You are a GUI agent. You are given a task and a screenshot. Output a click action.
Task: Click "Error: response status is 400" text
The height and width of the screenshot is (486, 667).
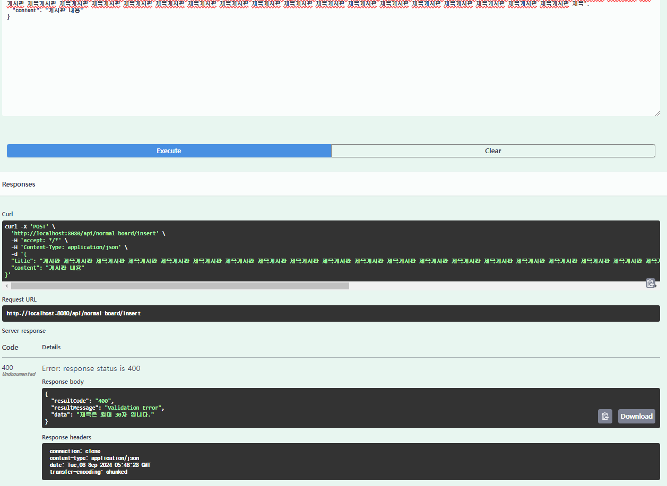click(91, 368)
